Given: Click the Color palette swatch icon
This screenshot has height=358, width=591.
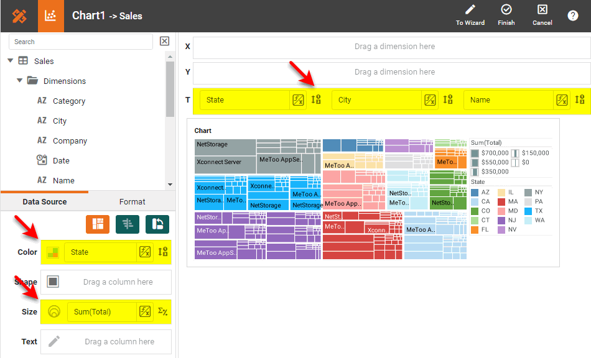Looking at the screenshot, I should pyautogui.click(x=54, y=252).
